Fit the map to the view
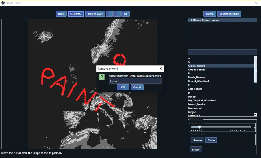Image resolution: width=261 pixels, height=158 pixels. 125,14
